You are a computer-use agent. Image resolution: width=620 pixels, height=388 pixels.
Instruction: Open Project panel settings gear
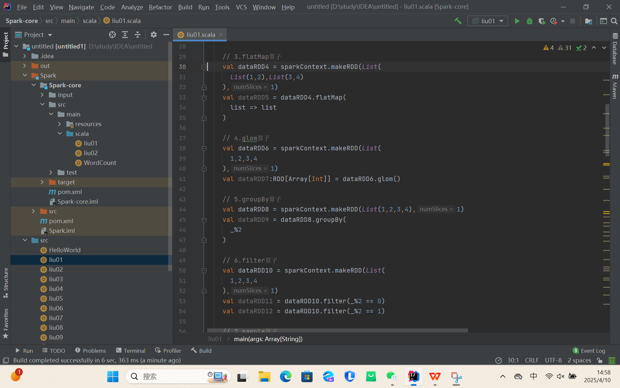pyautogui.click(x=154, y=35)
